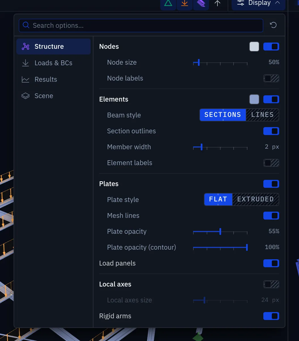This screenshot has width=299, height=341.
Task: Disable the Section outlines toggle
Action: [x=271, y=131]
